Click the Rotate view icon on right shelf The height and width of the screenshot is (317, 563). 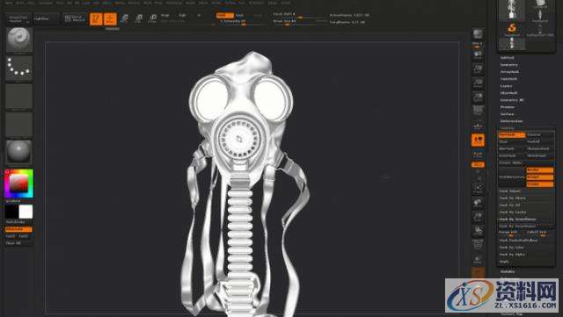pyautogui.click(x=478, y=230)
